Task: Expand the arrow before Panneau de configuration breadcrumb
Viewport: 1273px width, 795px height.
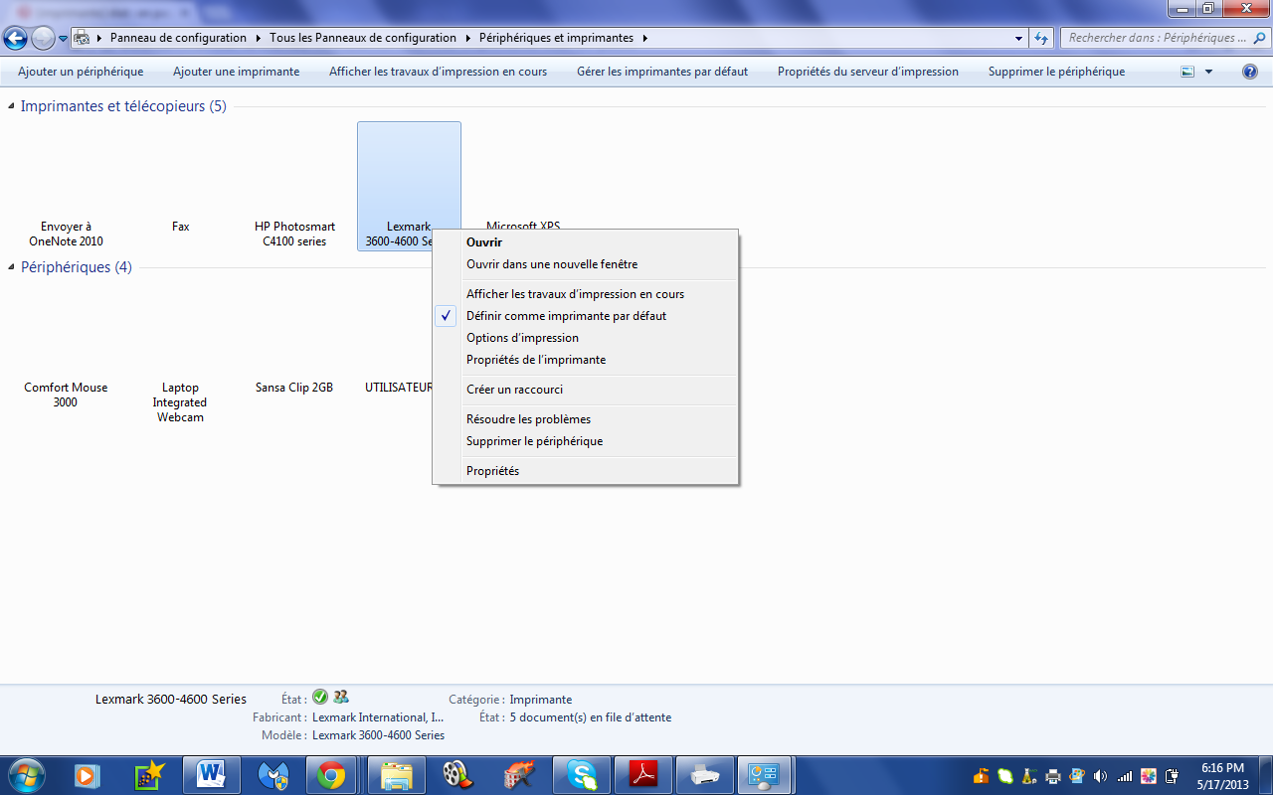Action: pos(99,38)
